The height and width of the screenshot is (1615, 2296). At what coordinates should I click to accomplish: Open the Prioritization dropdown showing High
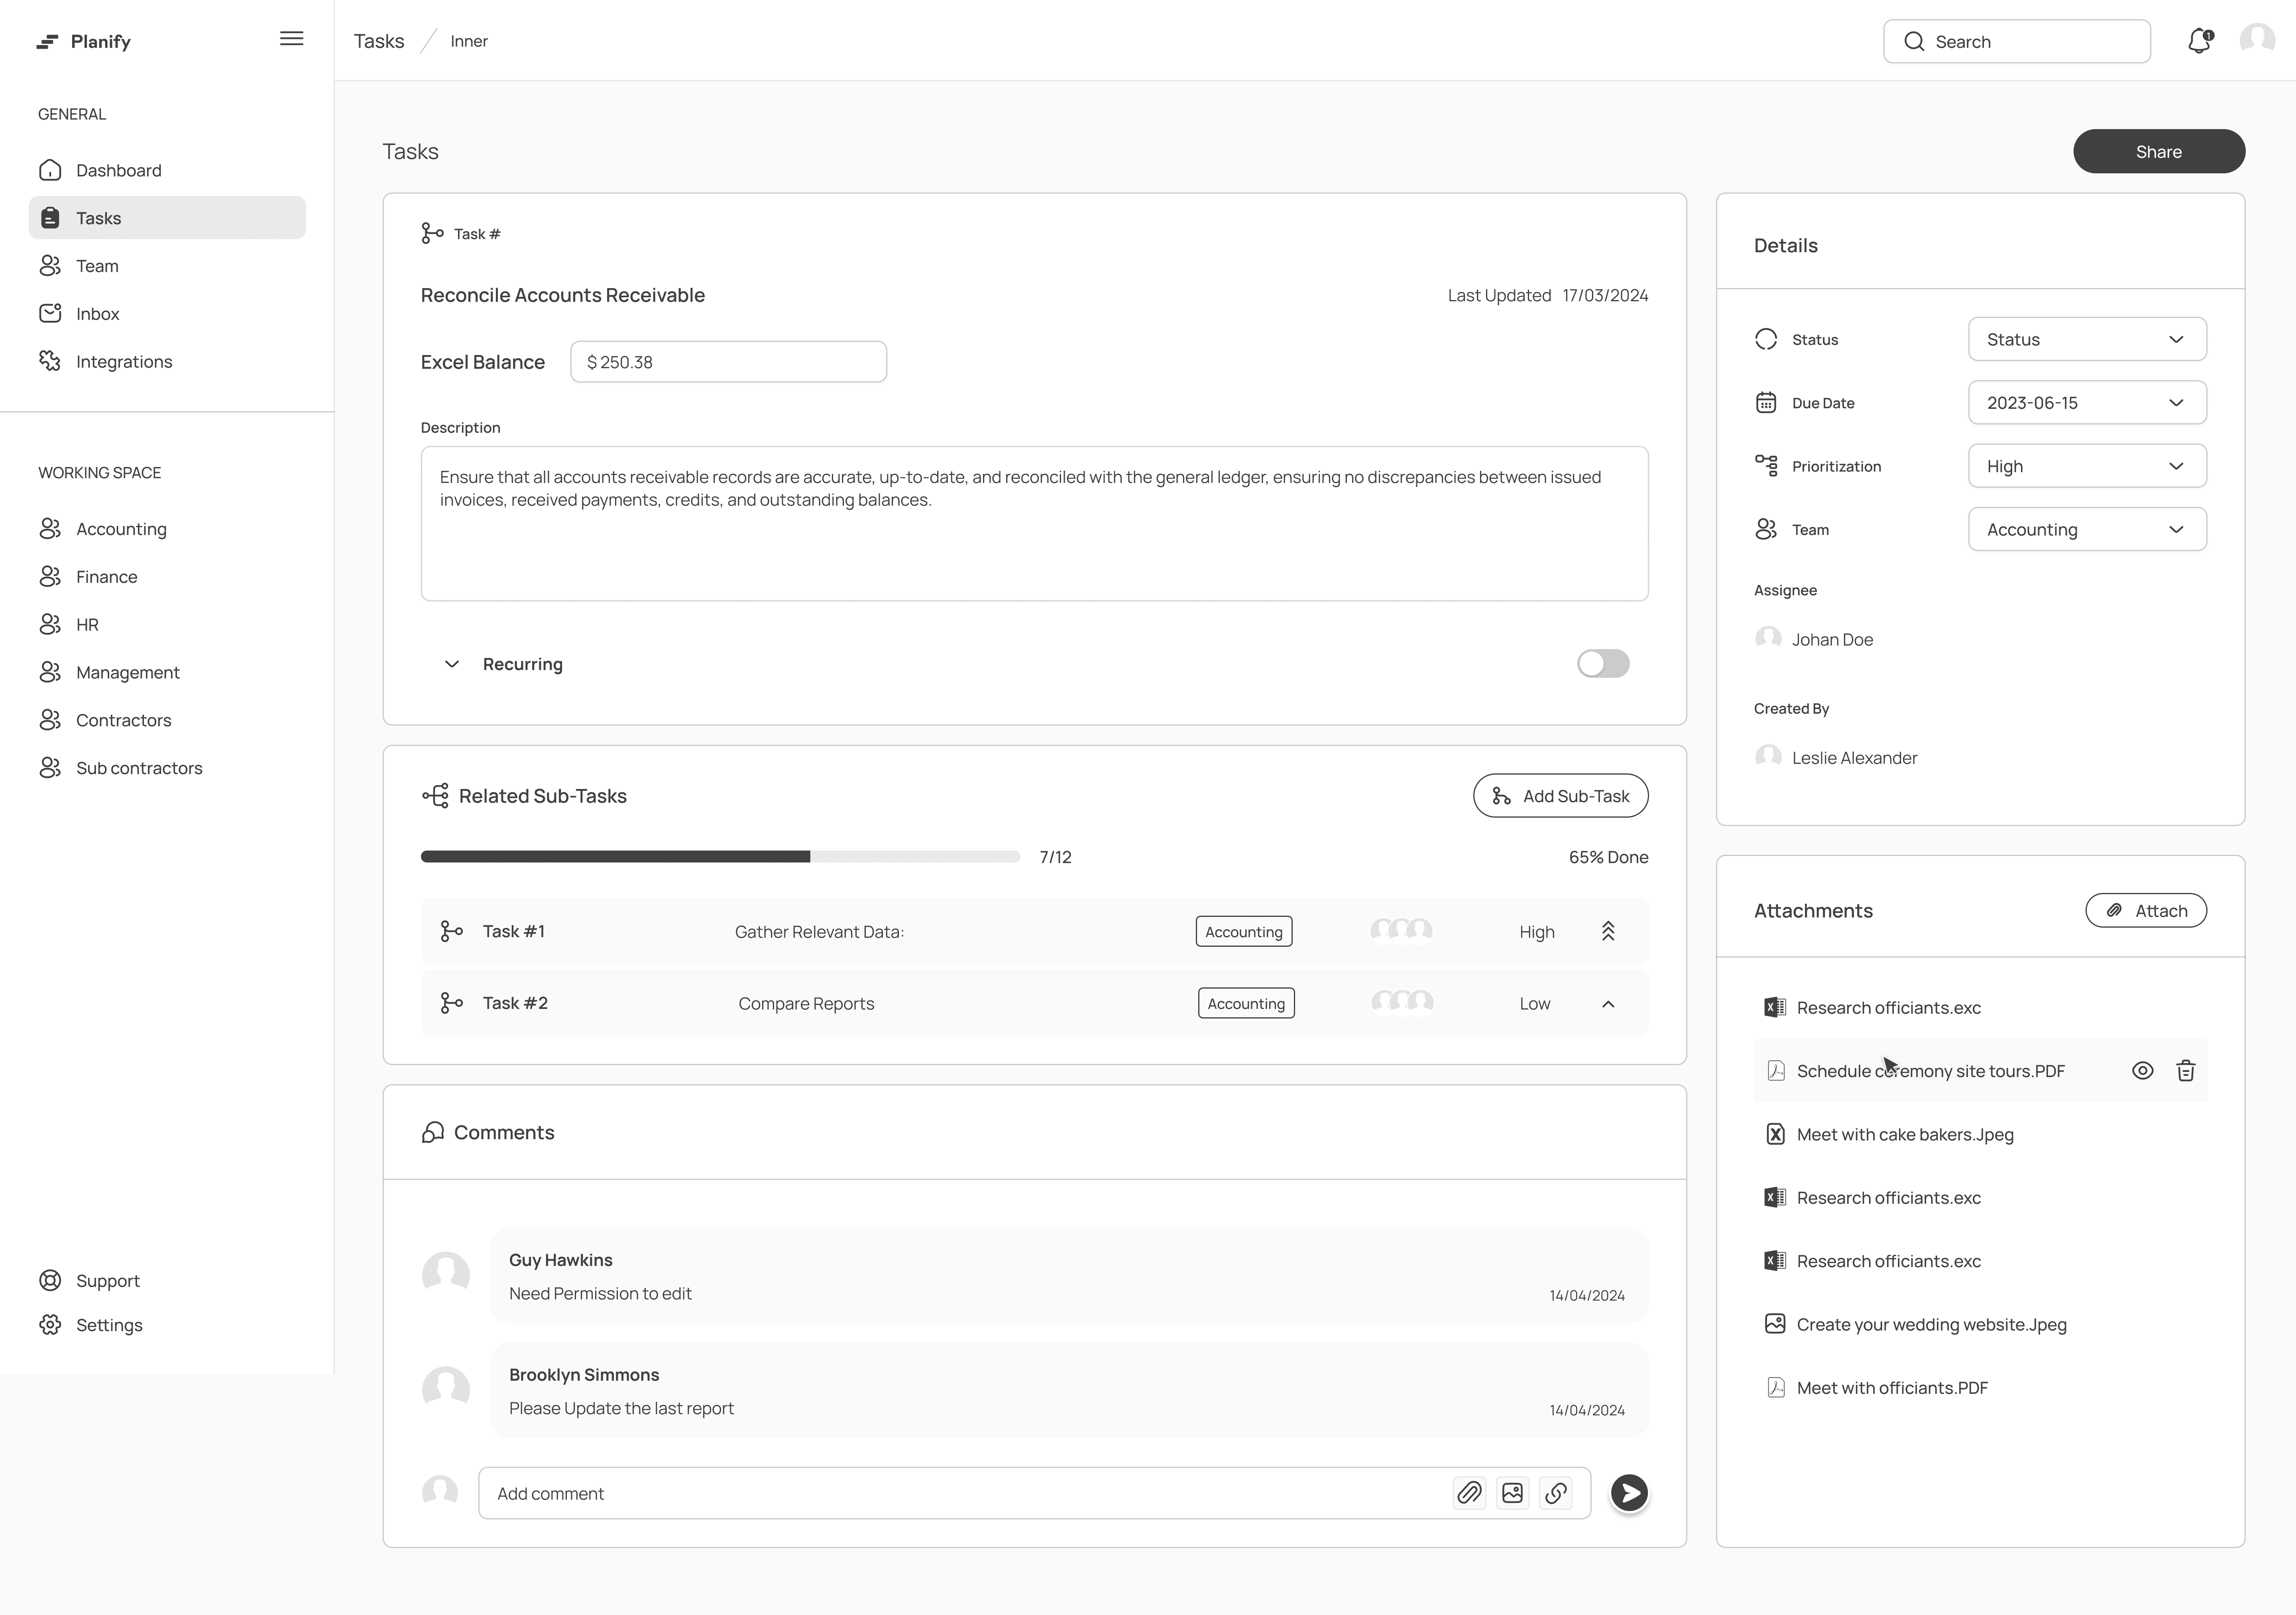tap(2087, 467)
